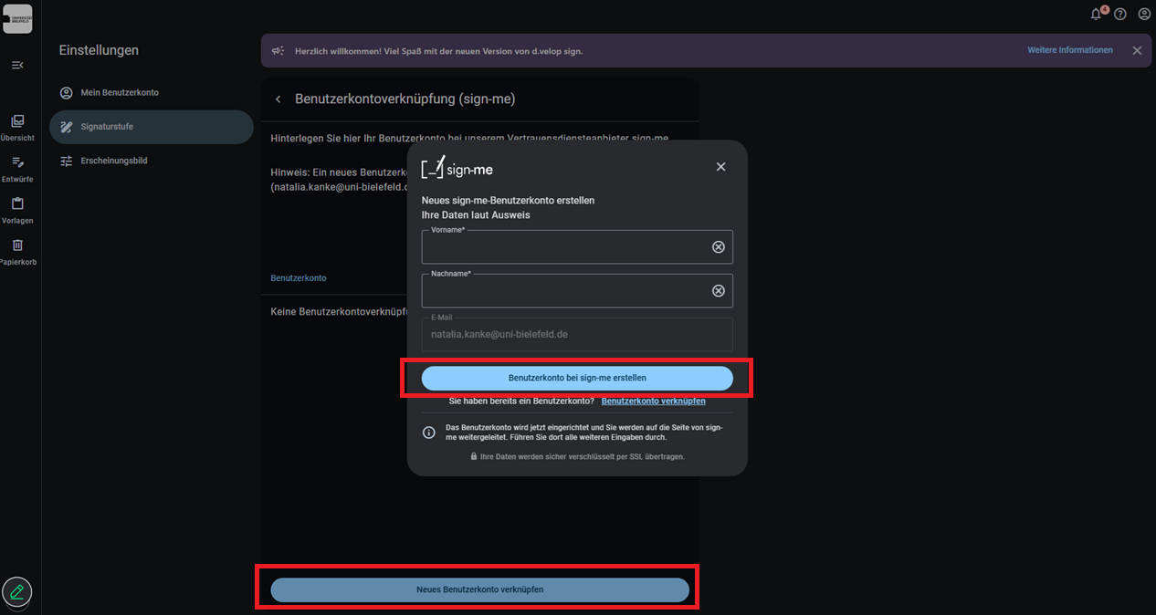Open Papierkorb in the left sidebar
Screen dimensions: 1156x615
(x=17, y=251)
